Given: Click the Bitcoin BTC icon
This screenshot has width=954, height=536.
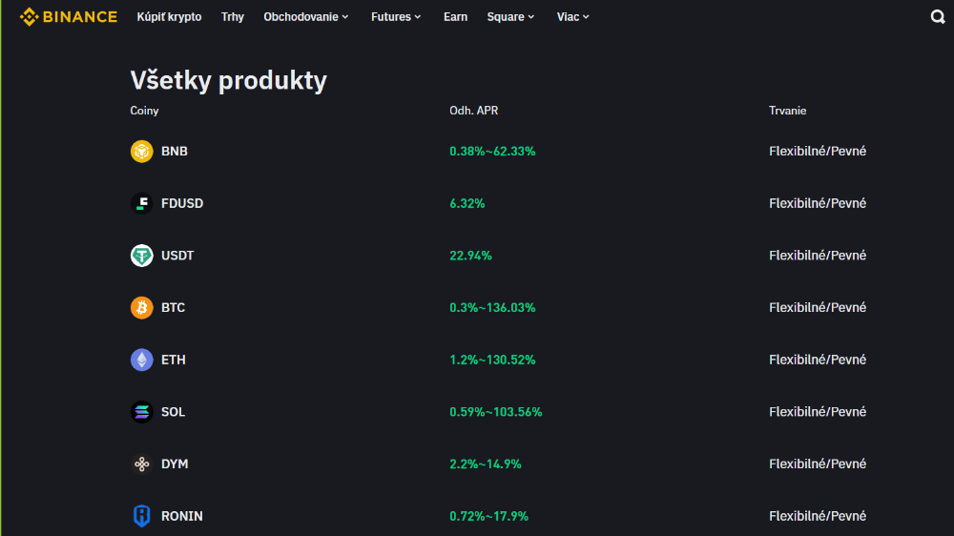Looking at the screenshot, I should [x=141, y=308].
